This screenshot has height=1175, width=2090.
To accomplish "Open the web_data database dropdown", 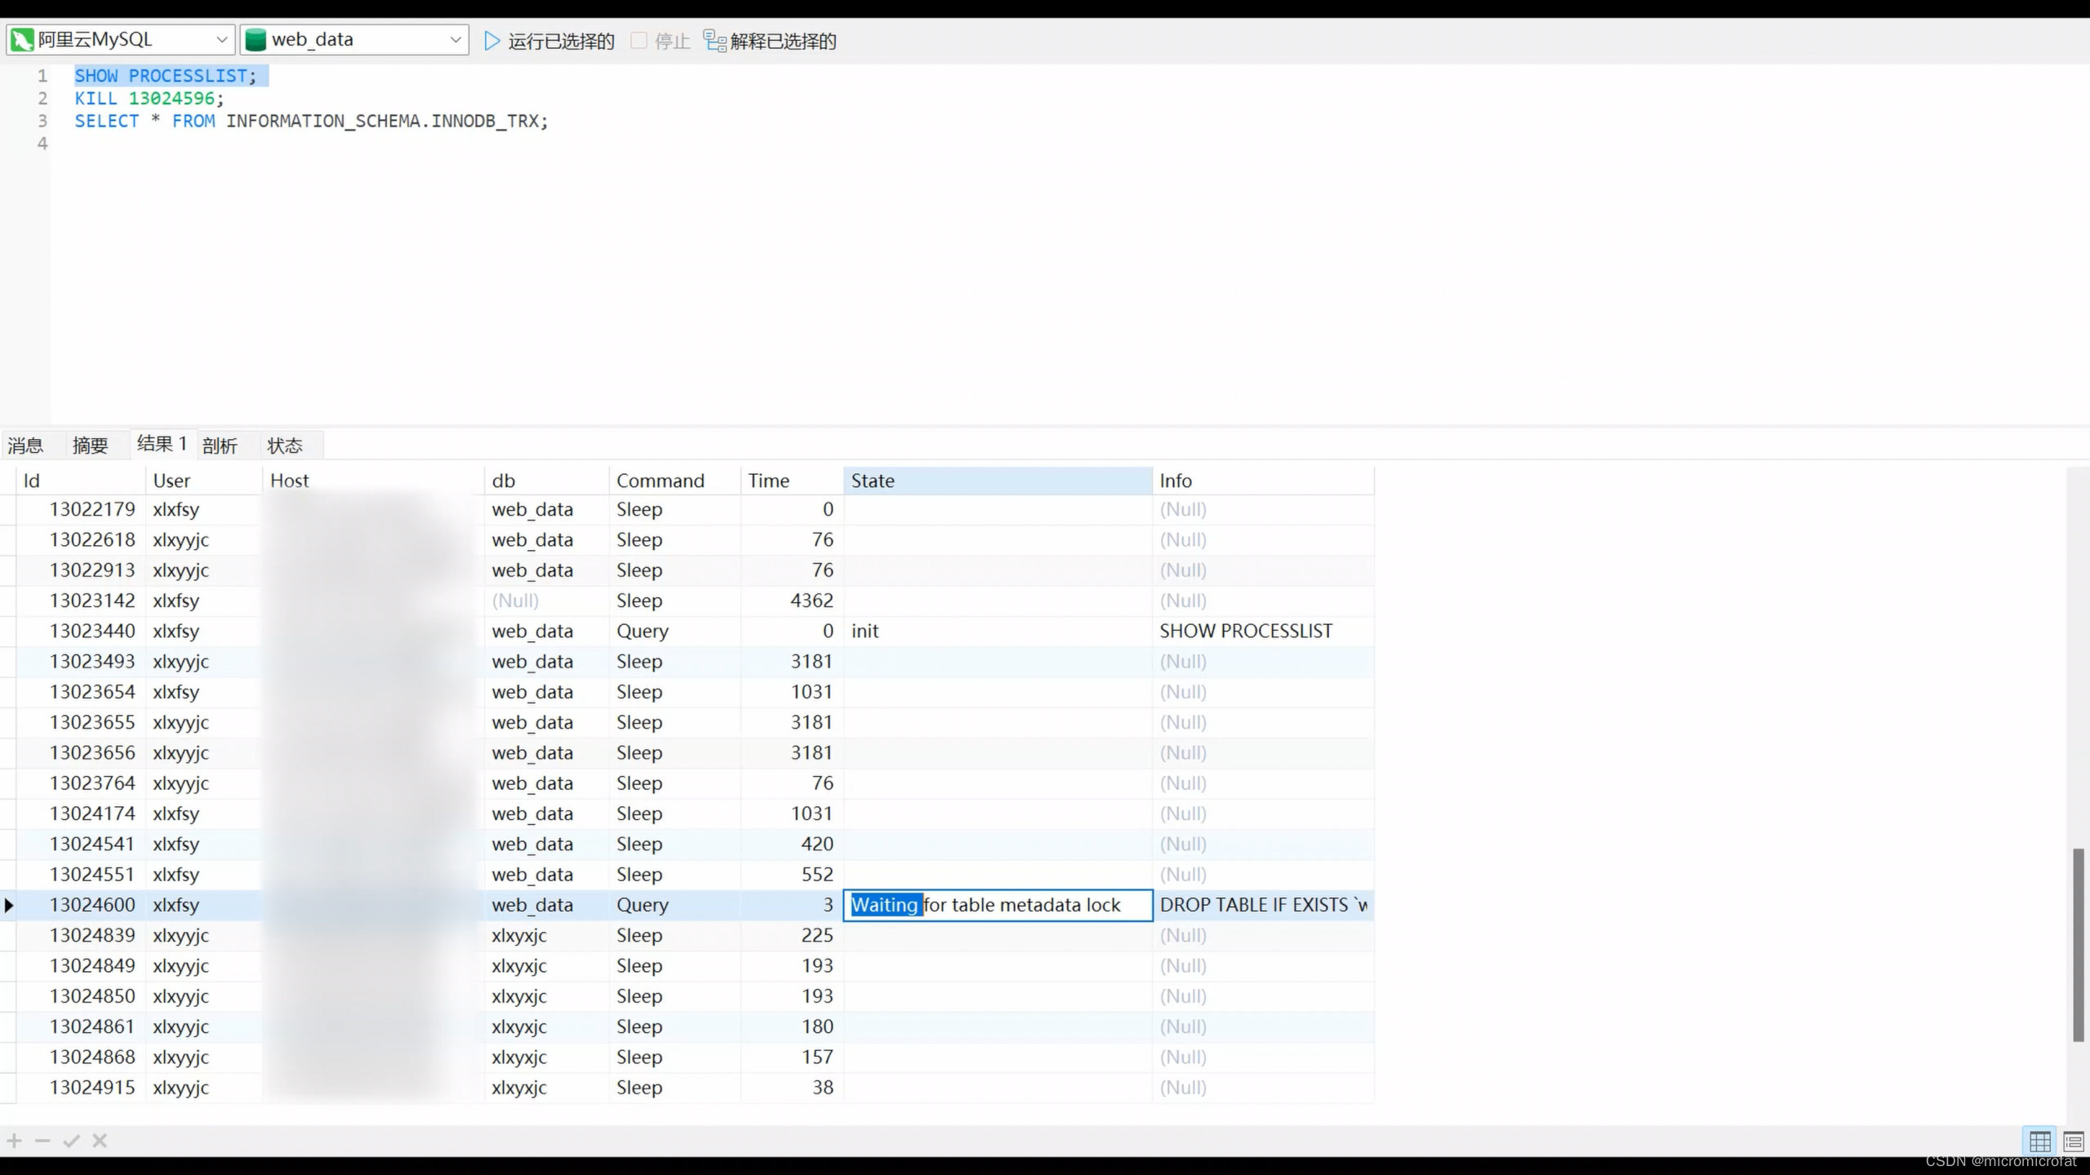I will click(354, 39).
